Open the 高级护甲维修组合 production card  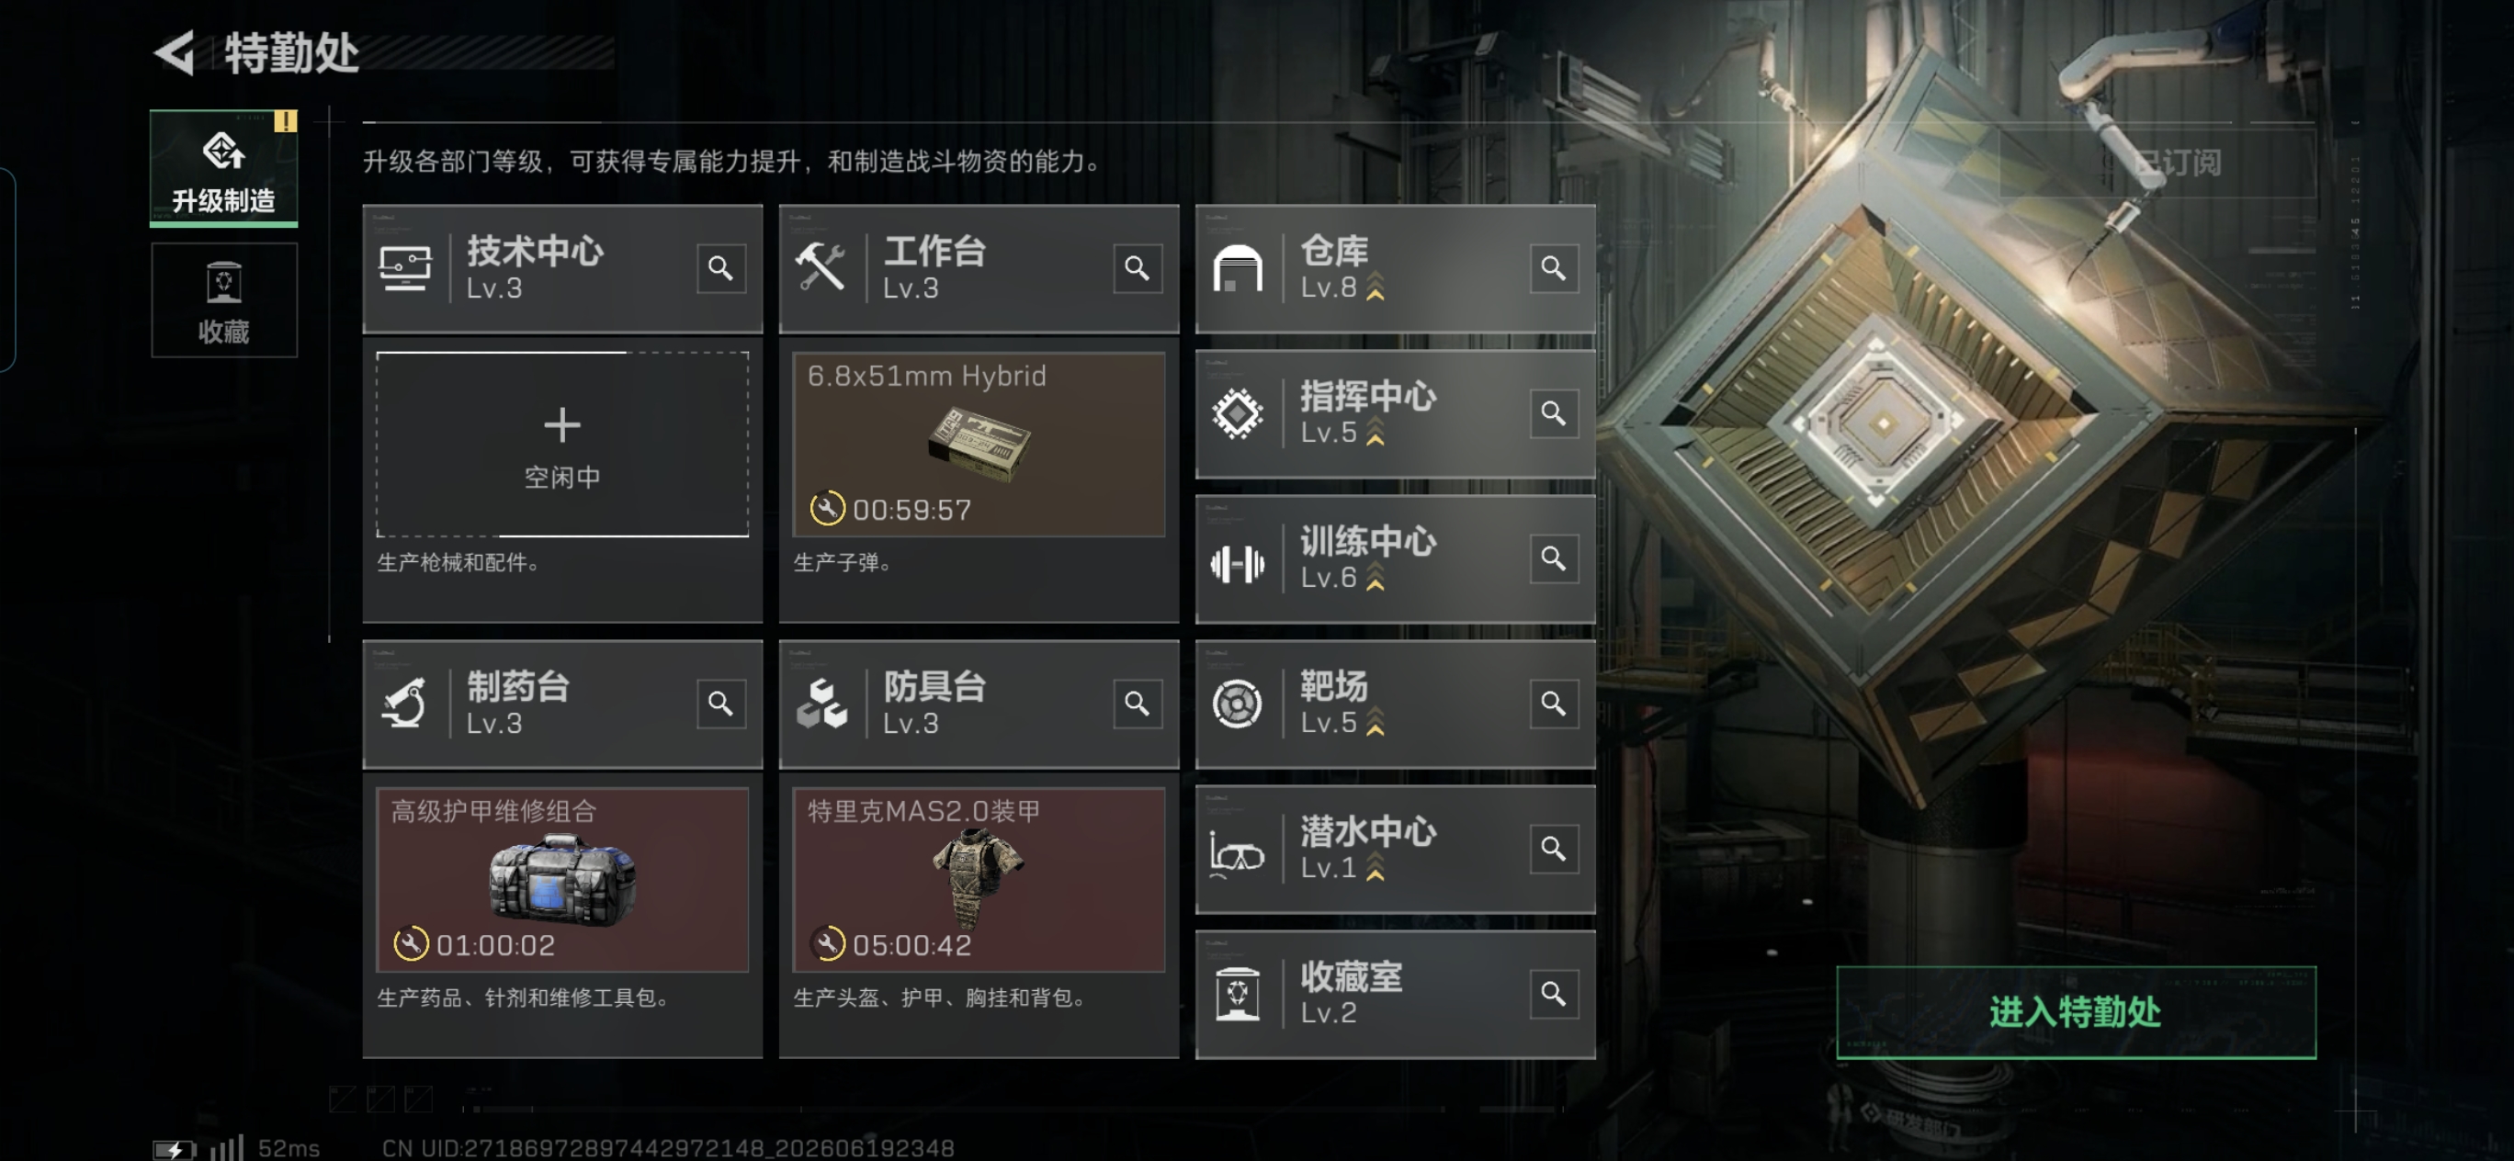[x=562, y=879]
